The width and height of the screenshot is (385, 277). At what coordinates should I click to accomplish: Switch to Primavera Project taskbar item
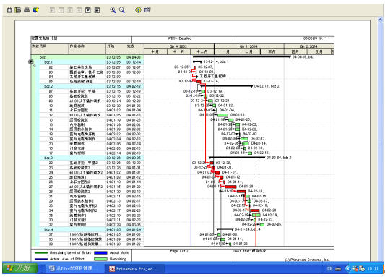pos(134,268)
